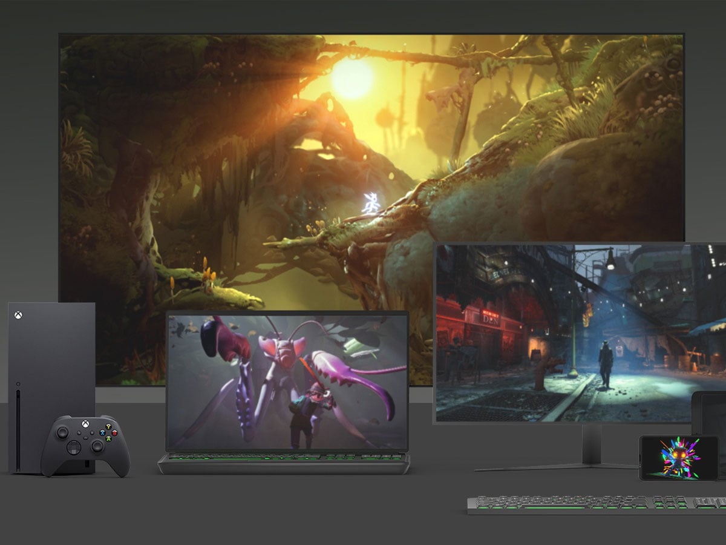Click the Xbox sphere power button on the console front

pyautogui.click(x=18, y=383)
